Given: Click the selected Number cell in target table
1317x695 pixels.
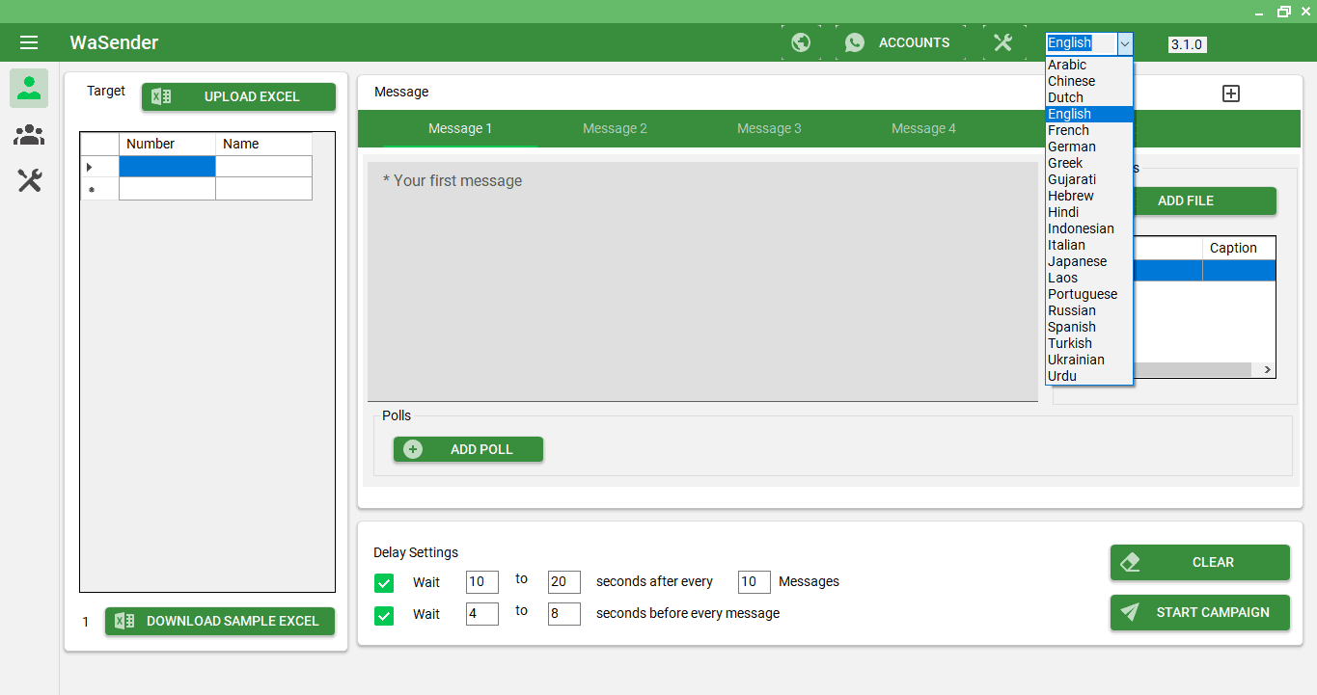Looking at the screenshot, I should coord(167,167).
